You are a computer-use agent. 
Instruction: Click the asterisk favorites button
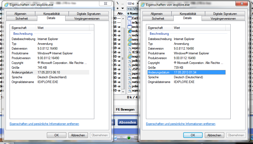click(118, 8)
